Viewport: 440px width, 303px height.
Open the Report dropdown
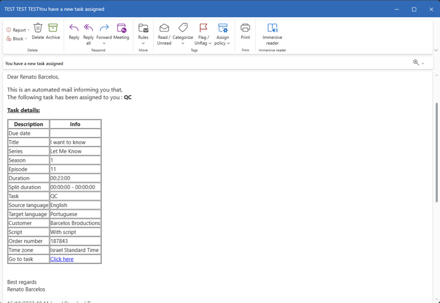[17, 30]
